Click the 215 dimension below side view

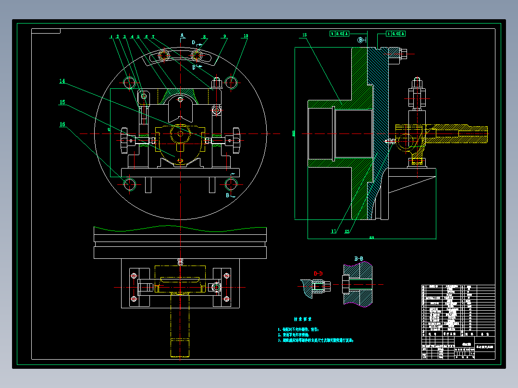coord(371,237)
